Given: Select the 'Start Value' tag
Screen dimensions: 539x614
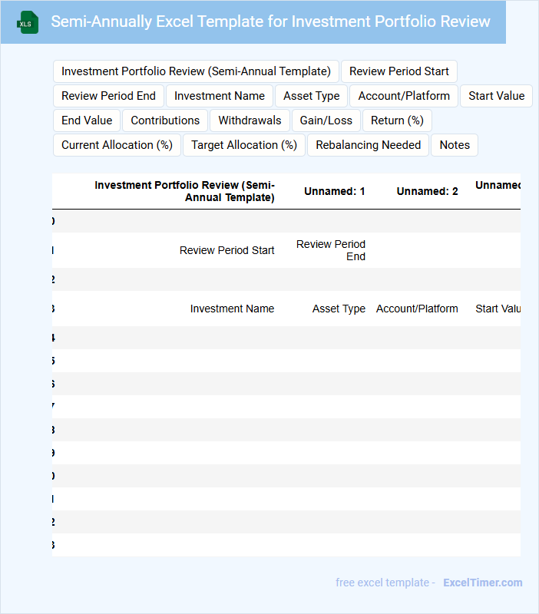Looking at the screenshot, I should point(496,96).
